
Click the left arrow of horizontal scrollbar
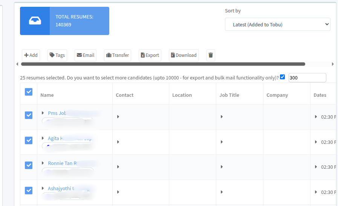tap(17, 64)
